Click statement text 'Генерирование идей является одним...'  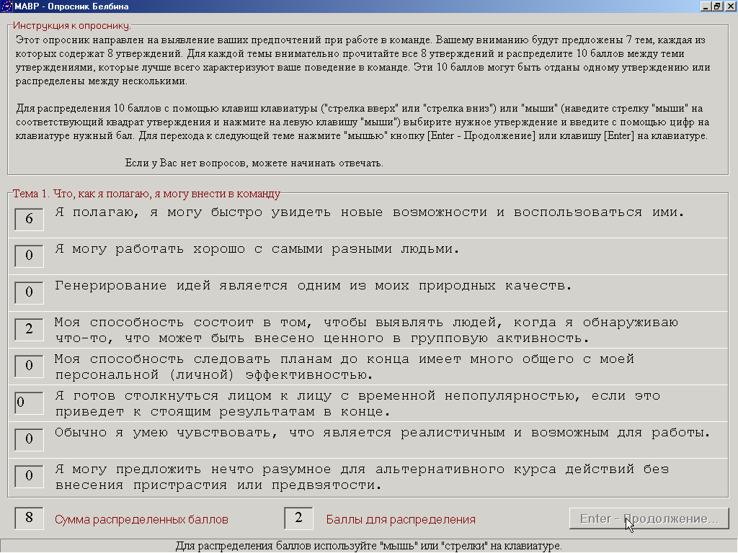313,286
